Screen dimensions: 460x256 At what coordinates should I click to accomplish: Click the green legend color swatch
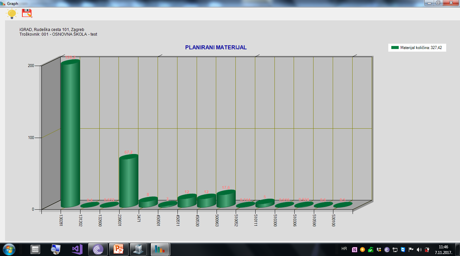coord(395,48)
